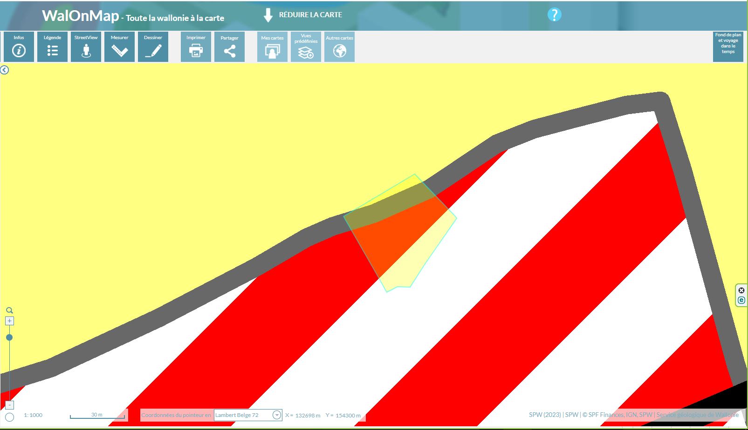748x430 pixels.
Task: Click Réduire la carte button
Action: tap(303, 15)
